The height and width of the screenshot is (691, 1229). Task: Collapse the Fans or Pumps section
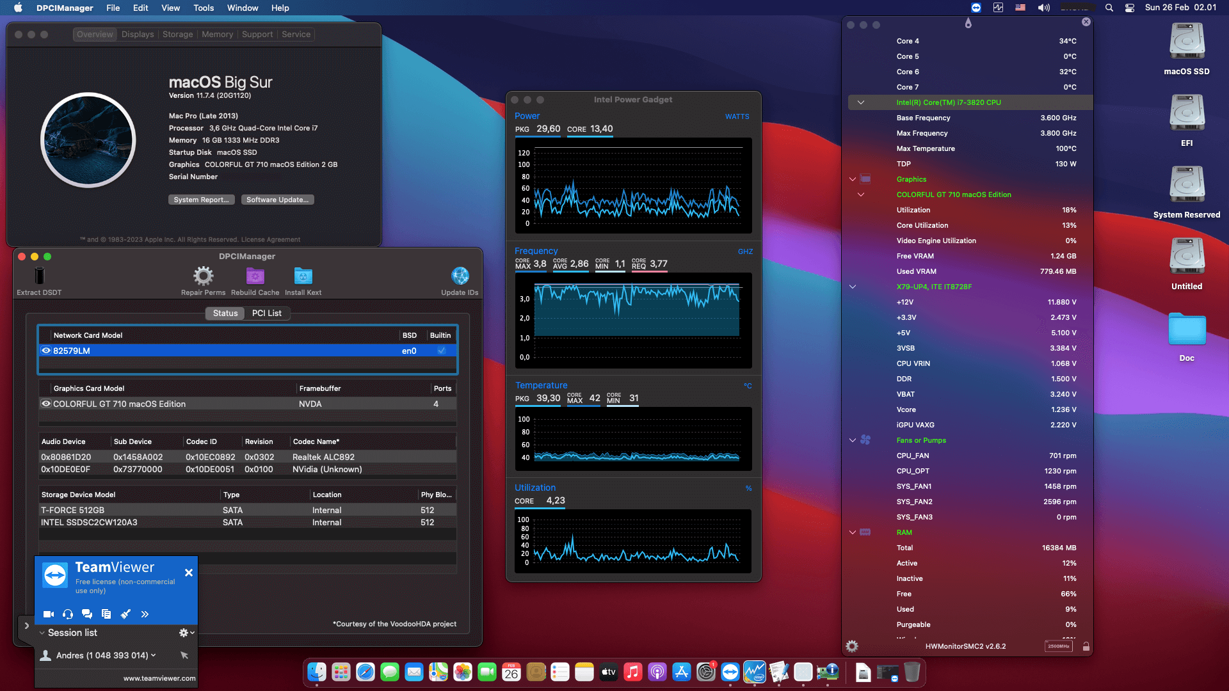click(852, 440)
